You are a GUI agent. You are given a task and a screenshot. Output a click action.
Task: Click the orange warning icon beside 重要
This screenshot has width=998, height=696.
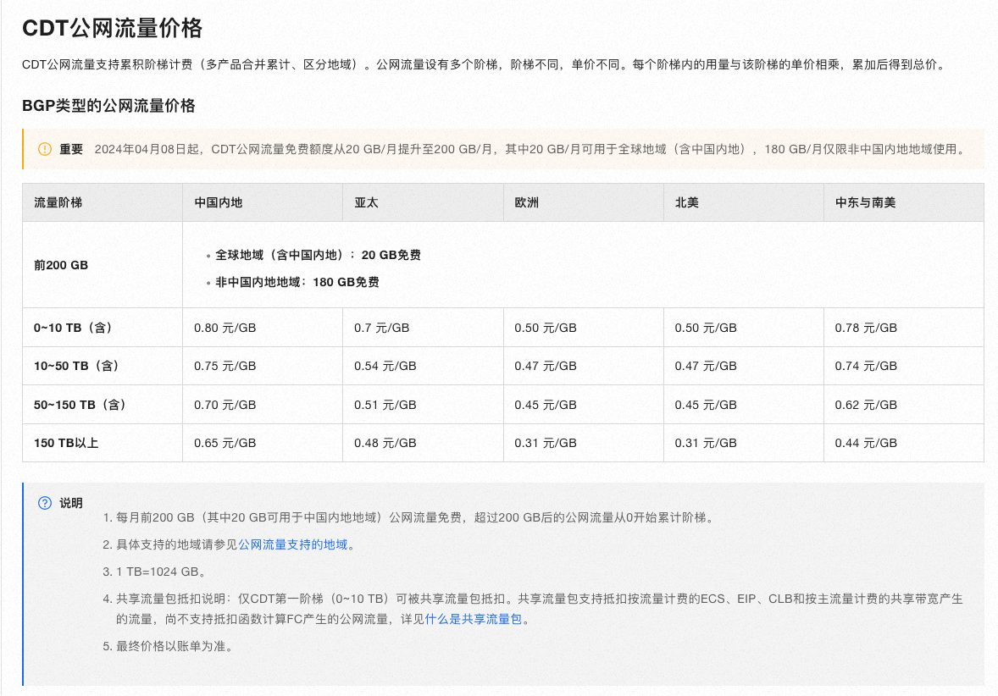45,149
